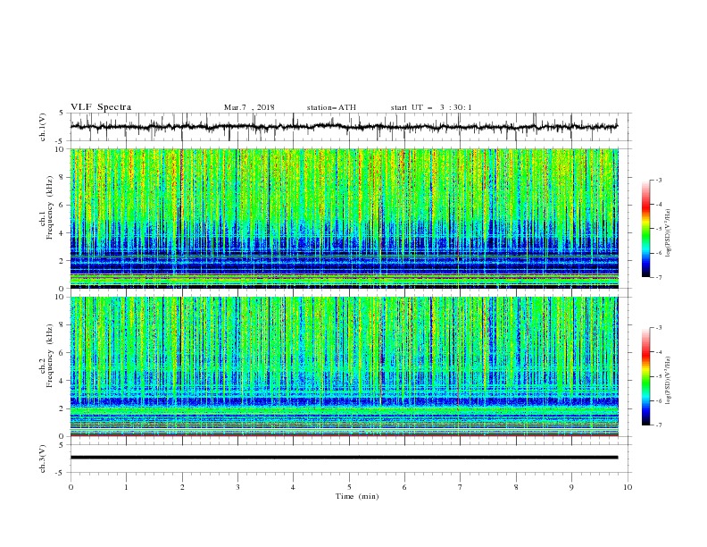Click the "VLF Spectra" plot title
707x547 pixels.
click(101, 107)
